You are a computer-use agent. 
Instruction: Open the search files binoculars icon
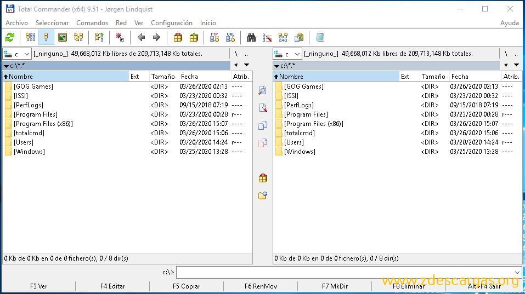coord(251,37)
